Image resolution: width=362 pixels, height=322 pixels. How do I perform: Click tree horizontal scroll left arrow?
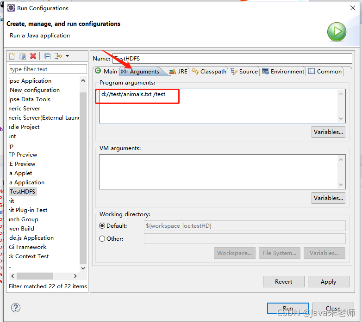[12, 276]
